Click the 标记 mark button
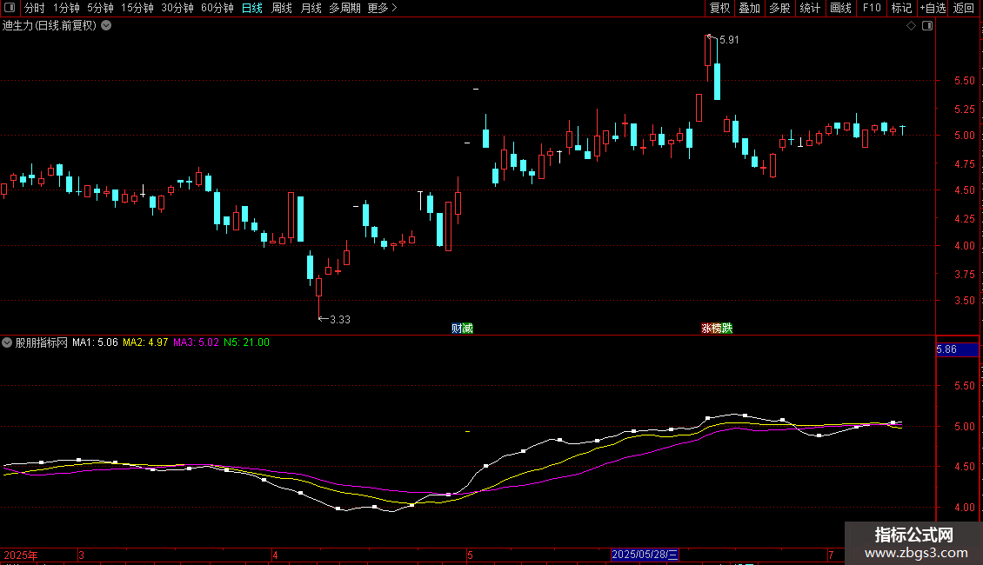The image size is (983, 565). pos(901,8)
